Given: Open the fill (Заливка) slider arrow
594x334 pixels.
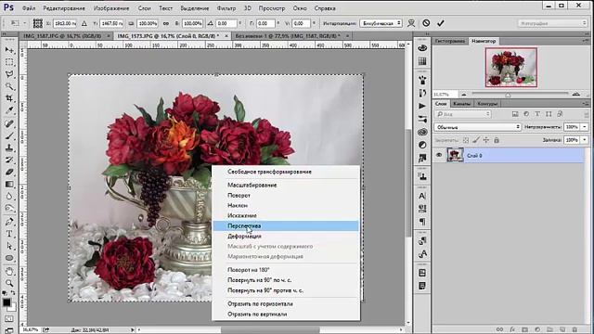Looking at the screenshot, I should tap(585, 140).
